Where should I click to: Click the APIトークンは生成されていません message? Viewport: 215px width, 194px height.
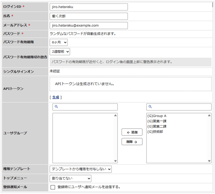pyautogui.click(x=85, y=84)
